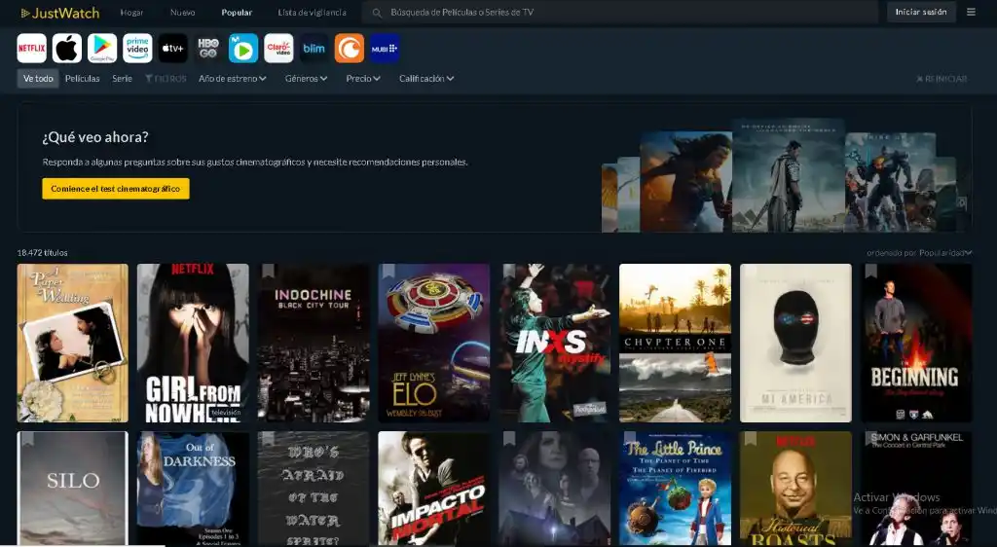Viewport: 997px width, 547px height.
Task: Bookmark the Simon & Garfunkel poster
Action: [871, 439]
